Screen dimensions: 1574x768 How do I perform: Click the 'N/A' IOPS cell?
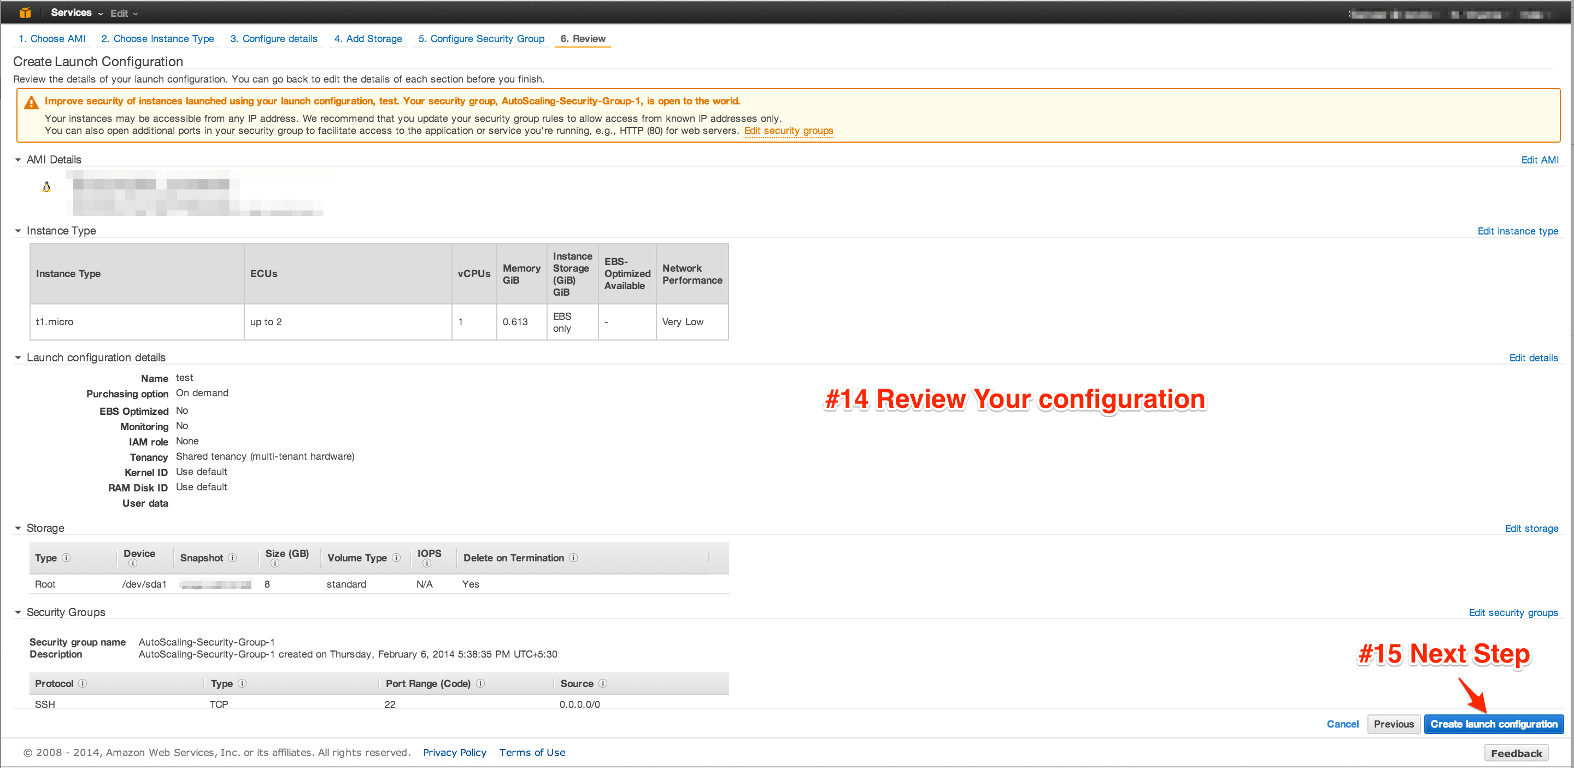click(x=425, y=584)
